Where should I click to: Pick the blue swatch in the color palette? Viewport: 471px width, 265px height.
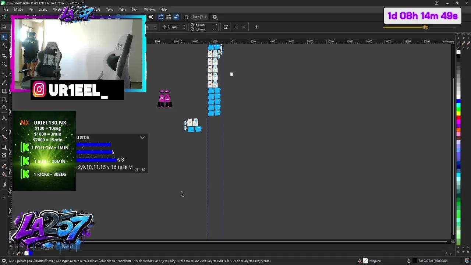click(458, 102)
